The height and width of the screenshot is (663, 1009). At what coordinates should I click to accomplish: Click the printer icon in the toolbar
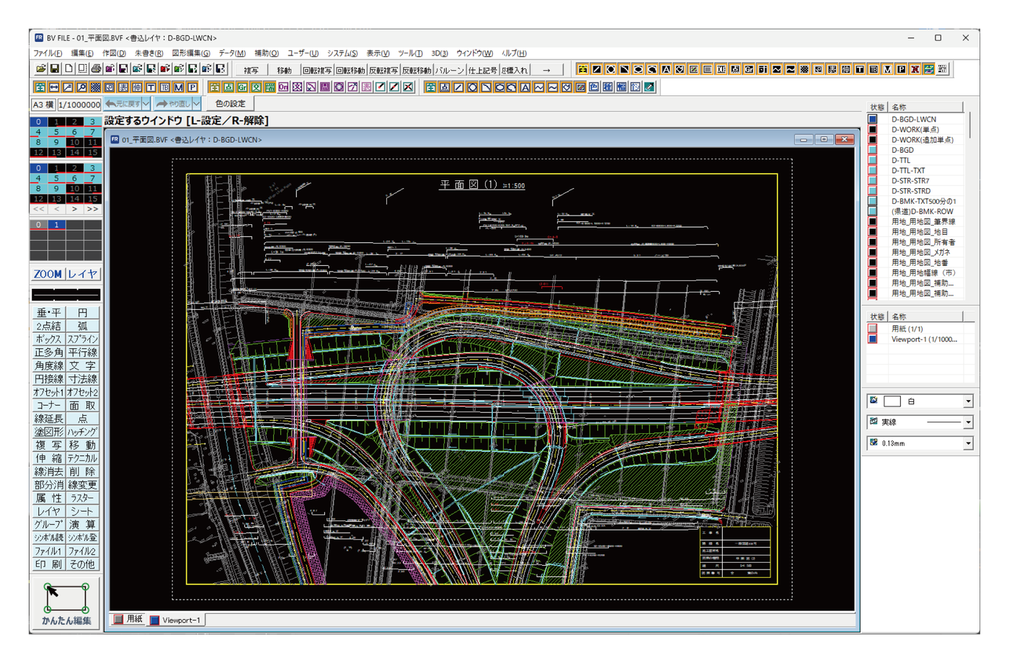[x=96, y=69]
